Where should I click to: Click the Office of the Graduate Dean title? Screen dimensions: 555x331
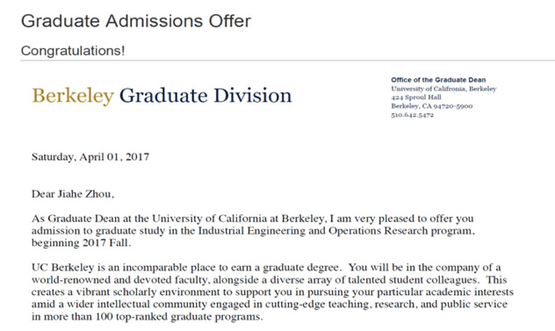[x=438, y=80]
